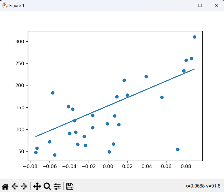The height and width of the screenshot is (192, 224).
Task: Click the Figure 1 title text
Action: point(17,6)
